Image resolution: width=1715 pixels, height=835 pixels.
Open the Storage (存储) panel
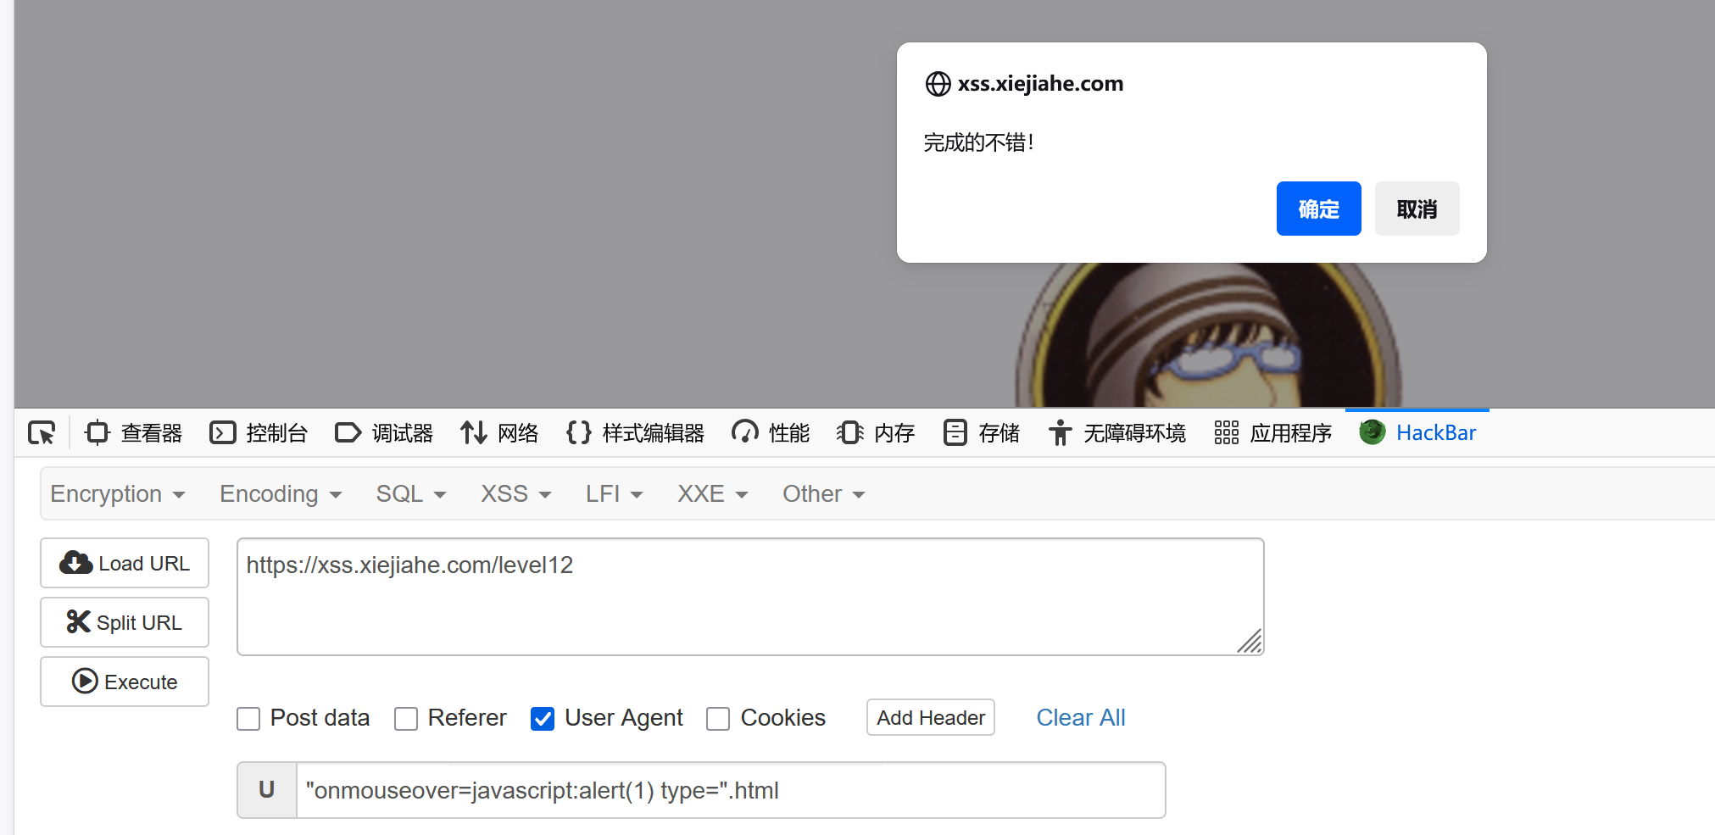pyautogui.click(x=981, y=433)
